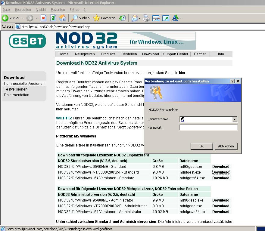Image resolution: width=265 pixels, height=231 pixels.
Task: Open the Ansicht menu
Action: click(x=41, y=10)
